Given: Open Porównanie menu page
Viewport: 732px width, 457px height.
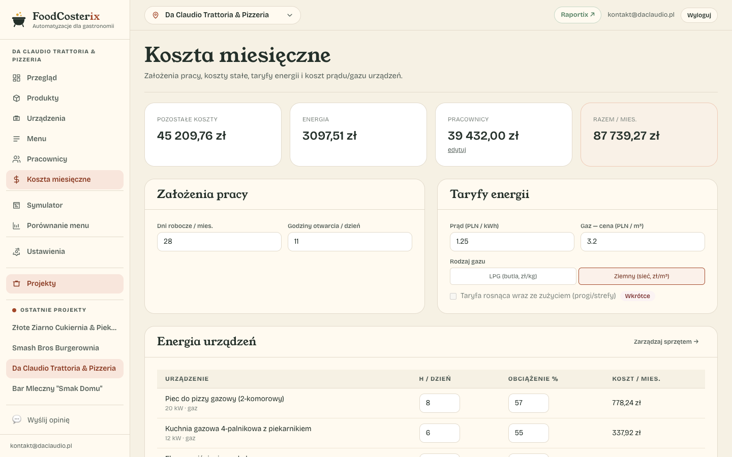Looking at the screenshot, I should point(65,225).
